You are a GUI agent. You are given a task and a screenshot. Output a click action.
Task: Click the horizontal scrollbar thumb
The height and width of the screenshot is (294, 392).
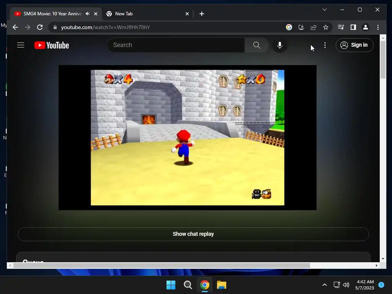(162, 266)
